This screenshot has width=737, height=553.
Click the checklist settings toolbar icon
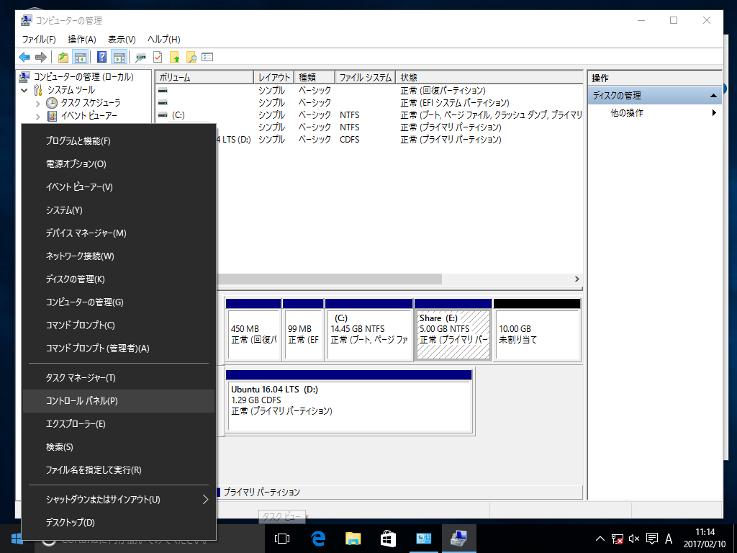tap(207, 58)
